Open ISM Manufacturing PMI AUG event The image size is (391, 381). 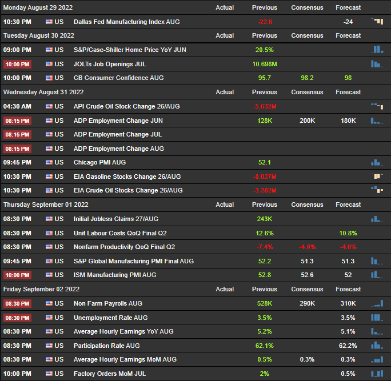pos(115,275)
